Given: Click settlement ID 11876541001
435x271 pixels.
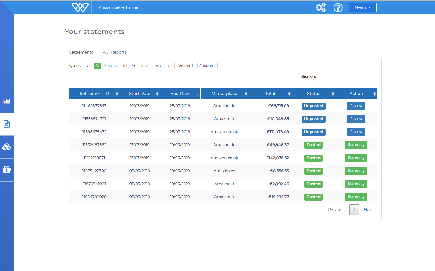Looking at the screenshot, I should (94, 184).
